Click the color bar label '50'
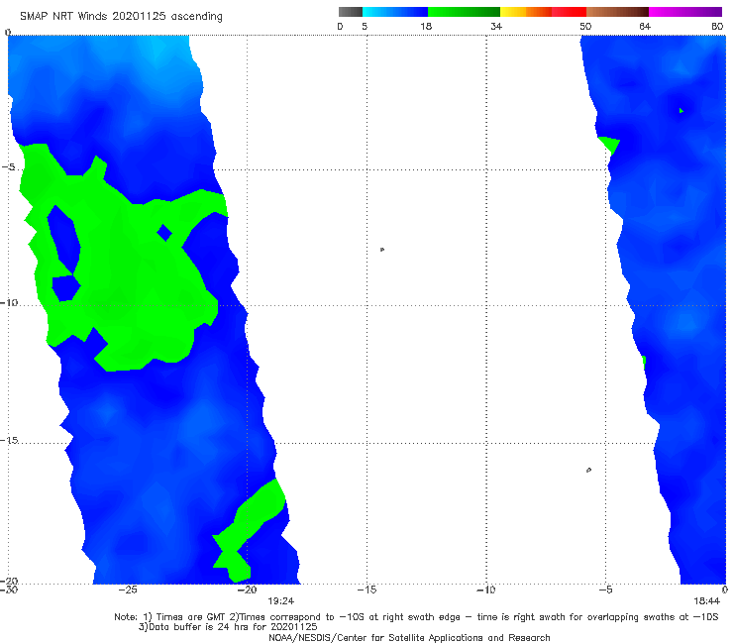This screenshot has width=733, height=644. pos(585,27)
